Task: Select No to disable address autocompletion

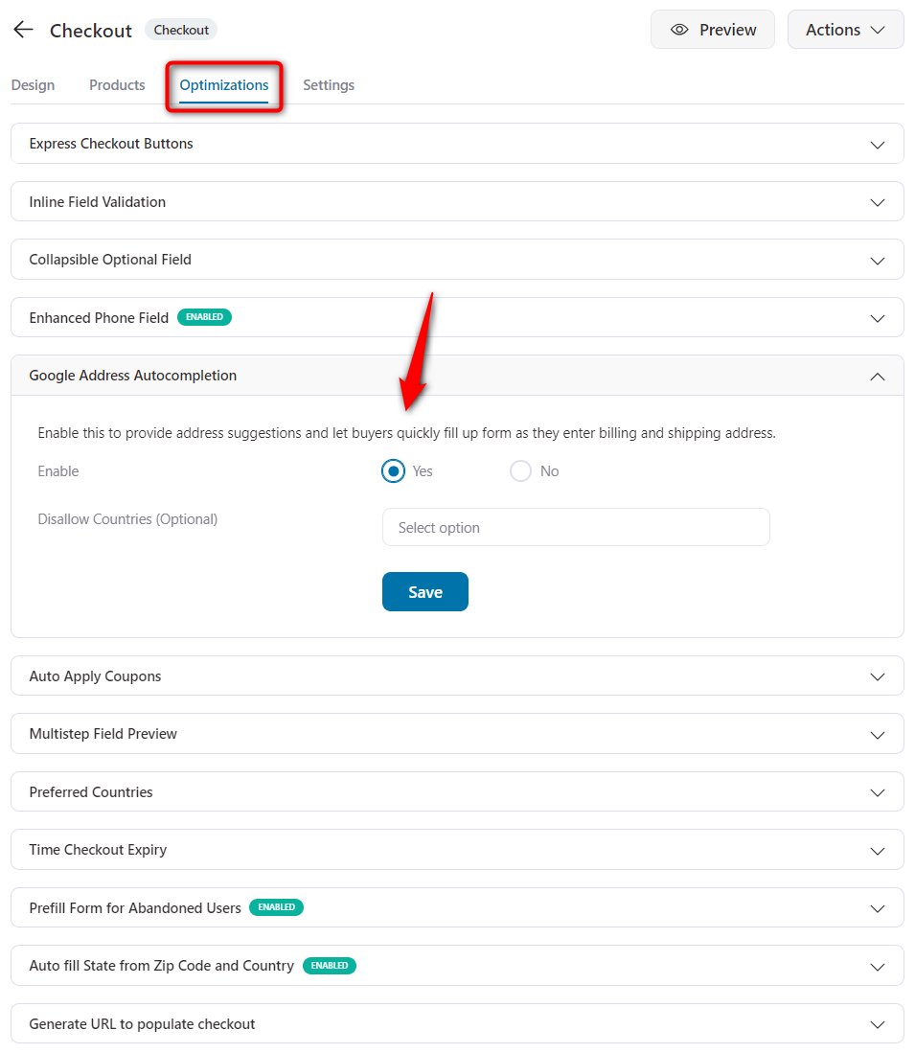Action: (x=520, y=470)
